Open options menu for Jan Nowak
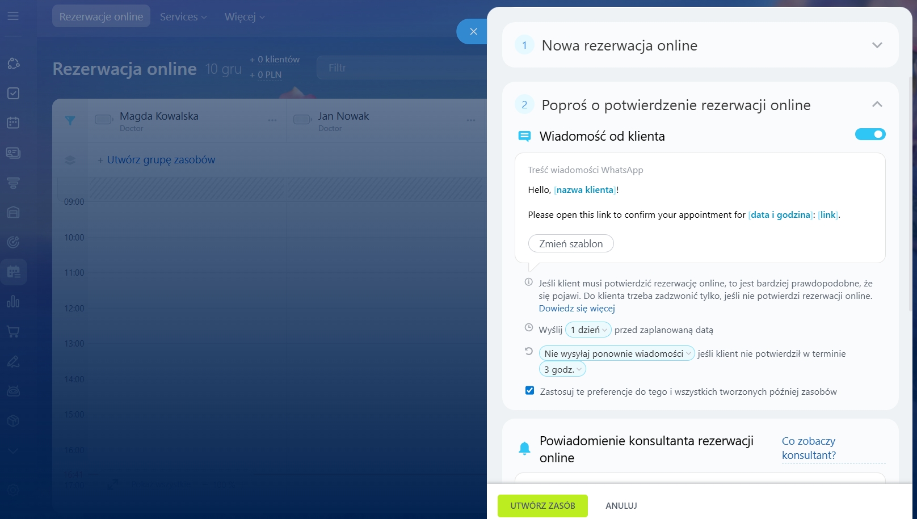917x519 pixels. (471, 120)
